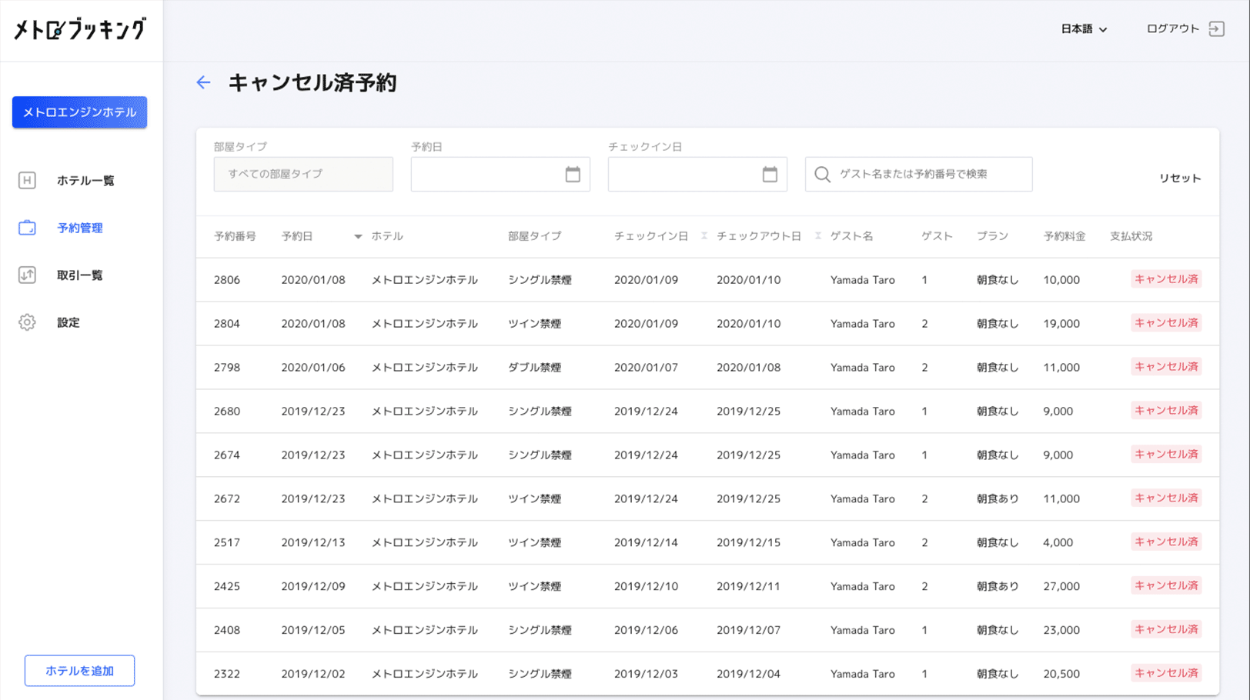Click the 支払状況 column header

1131,236
